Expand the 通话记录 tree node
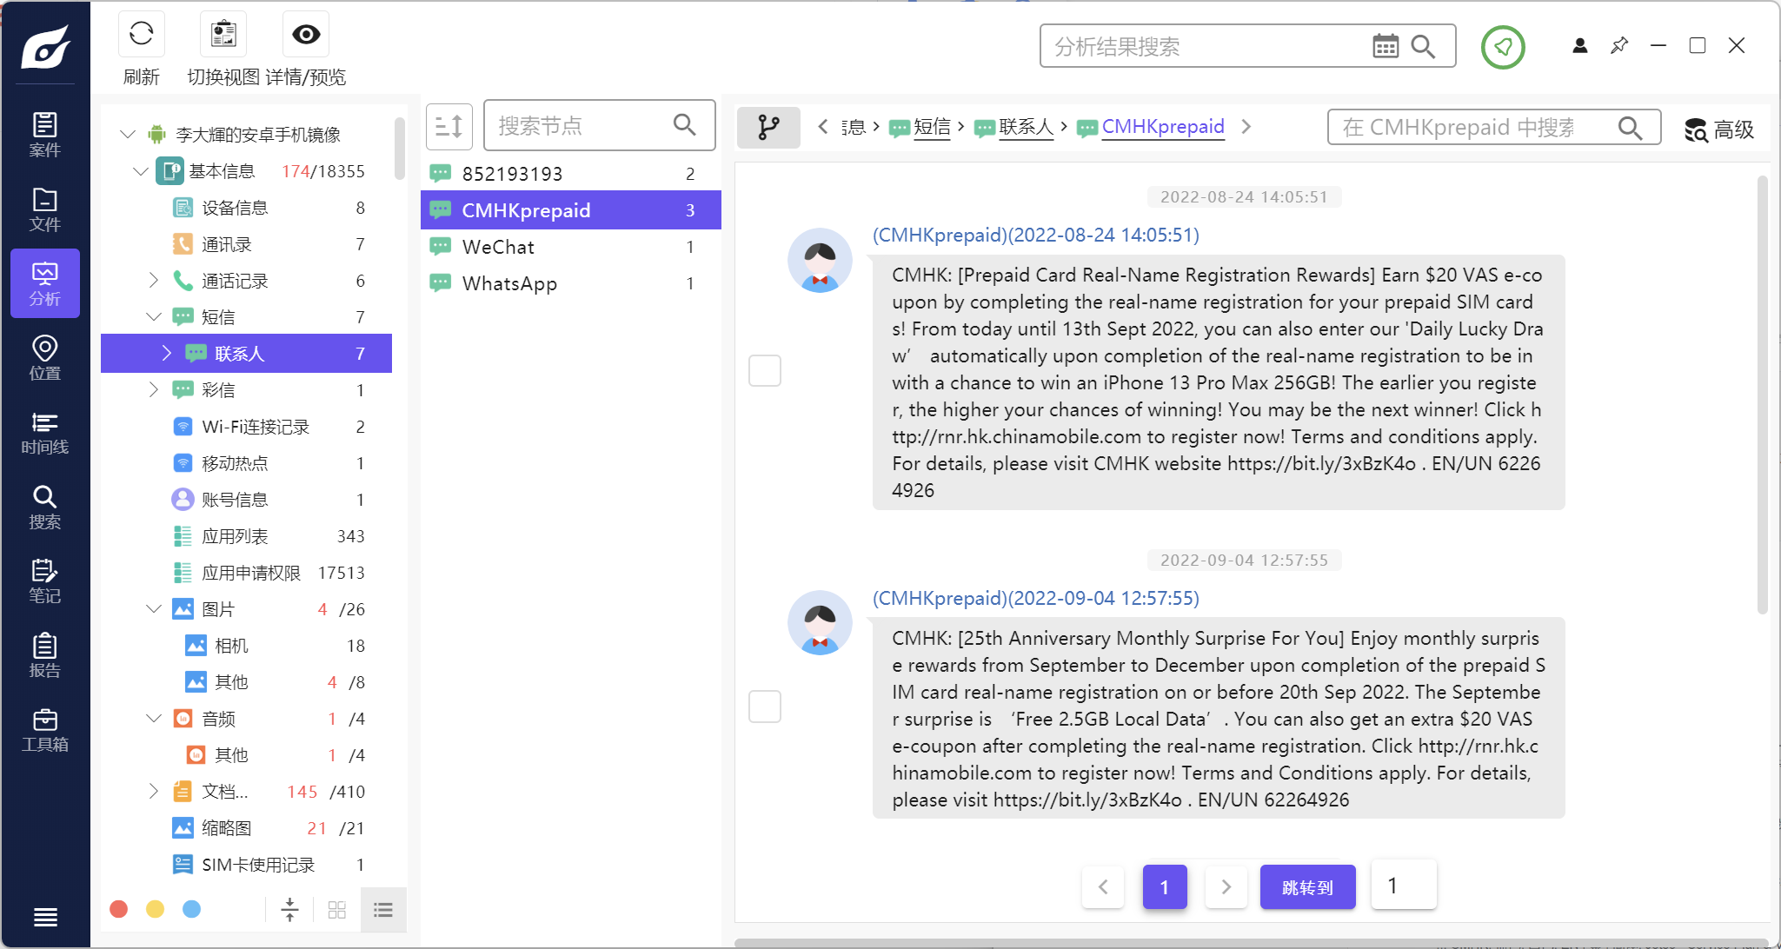 pos(154,281)
